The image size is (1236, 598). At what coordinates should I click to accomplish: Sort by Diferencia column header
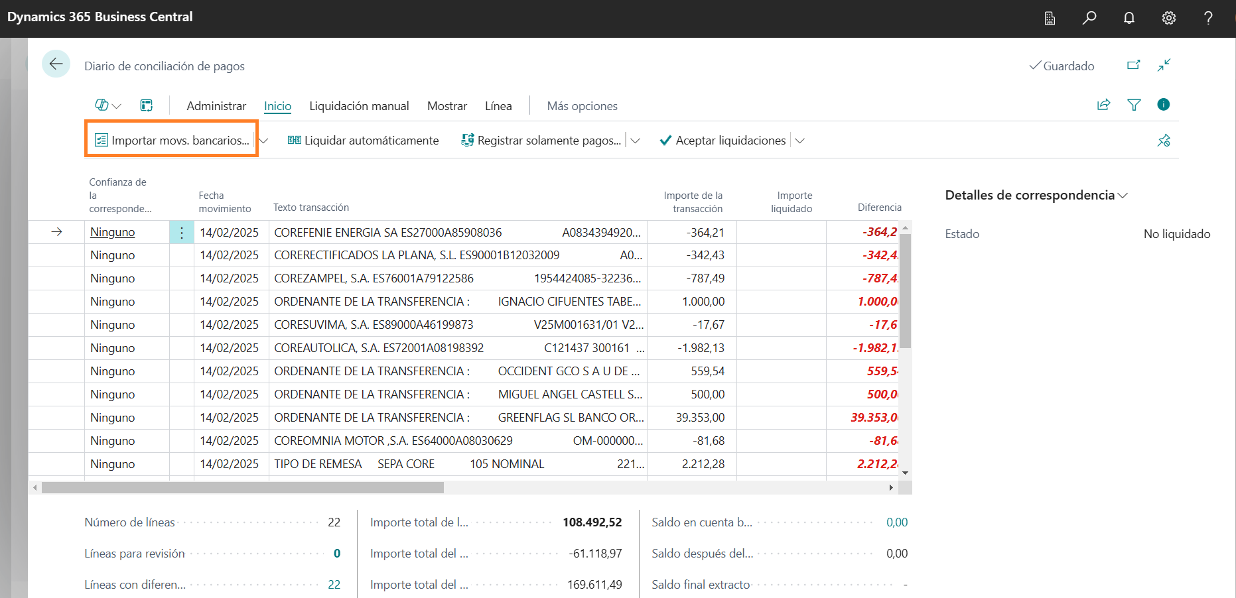[879, 208]
